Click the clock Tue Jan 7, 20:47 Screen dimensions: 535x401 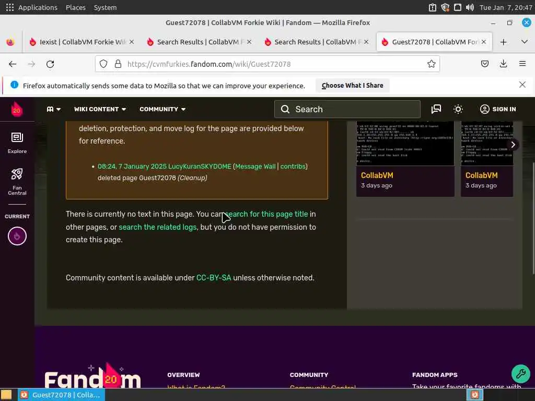click(506, 7)
